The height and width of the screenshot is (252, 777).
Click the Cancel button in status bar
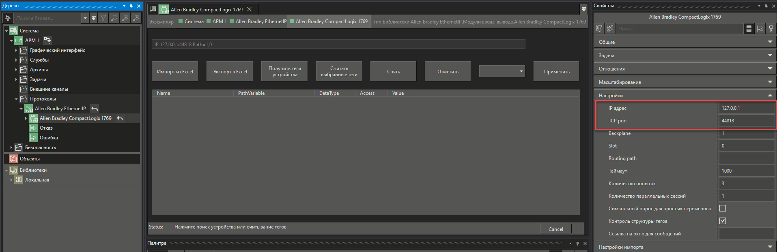[556, 229]
